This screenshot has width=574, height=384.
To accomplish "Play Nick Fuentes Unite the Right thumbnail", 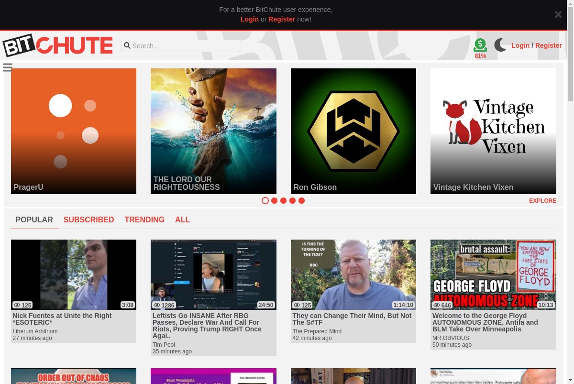I will pos(74,274).
